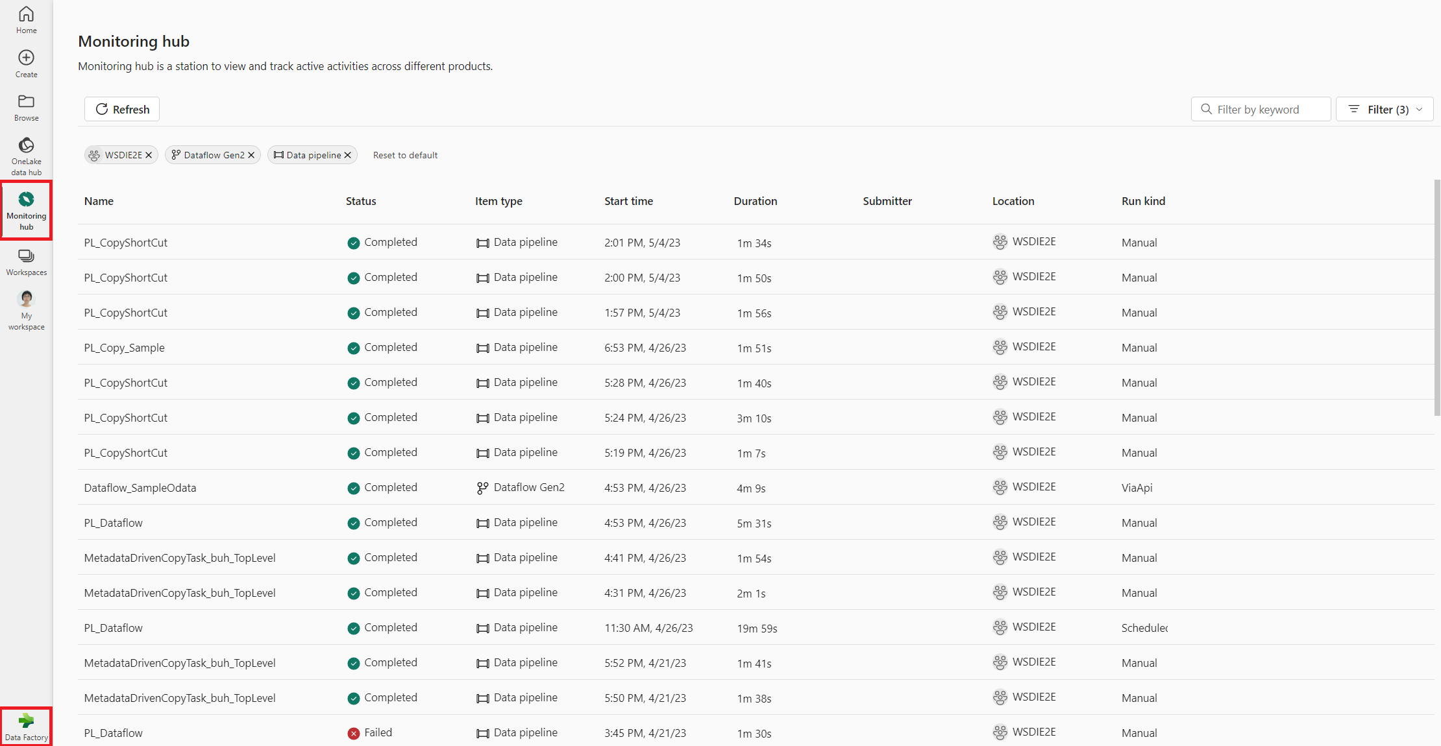Sort by Start time column header

(x=628, y=201)
